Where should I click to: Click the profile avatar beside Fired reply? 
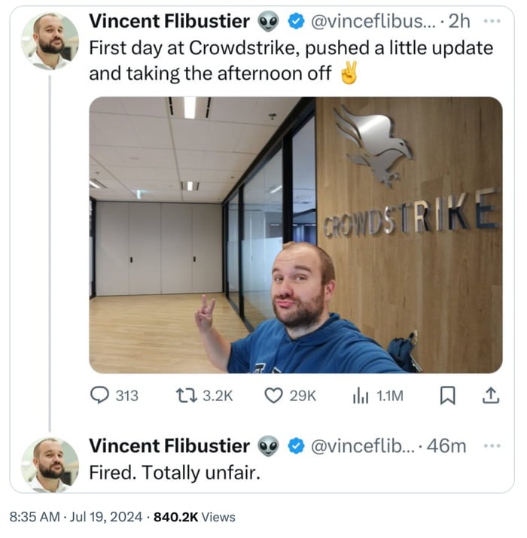pos(50,465)
